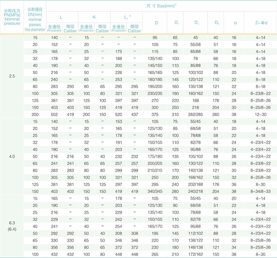
Task: Click the 180/185 cell
Action: (155, 80)
